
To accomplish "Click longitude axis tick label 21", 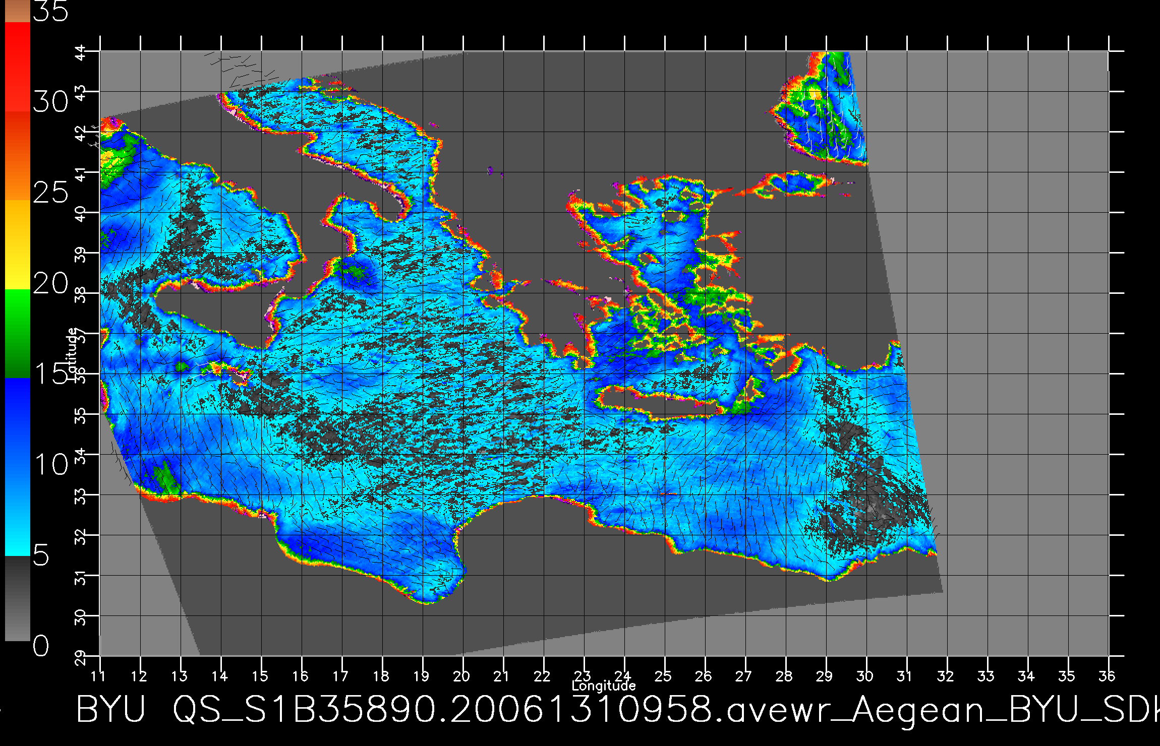I will point(501,676).
